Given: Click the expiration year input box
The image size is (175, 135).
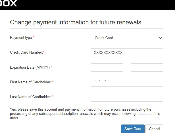Looking at the screenshot, I should pos(147,67).
